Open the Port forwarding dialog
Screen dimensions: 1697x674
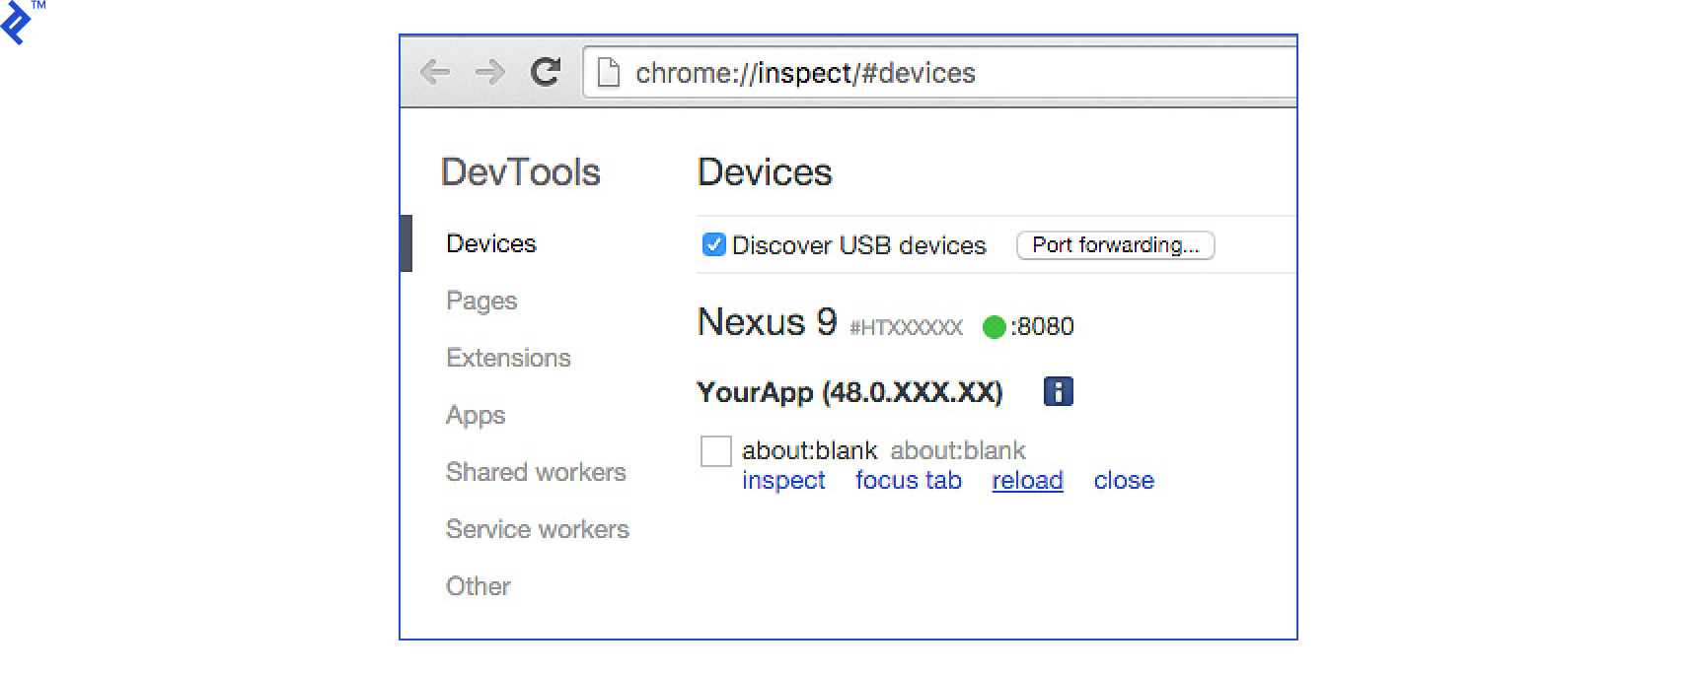pos(1115,244)
